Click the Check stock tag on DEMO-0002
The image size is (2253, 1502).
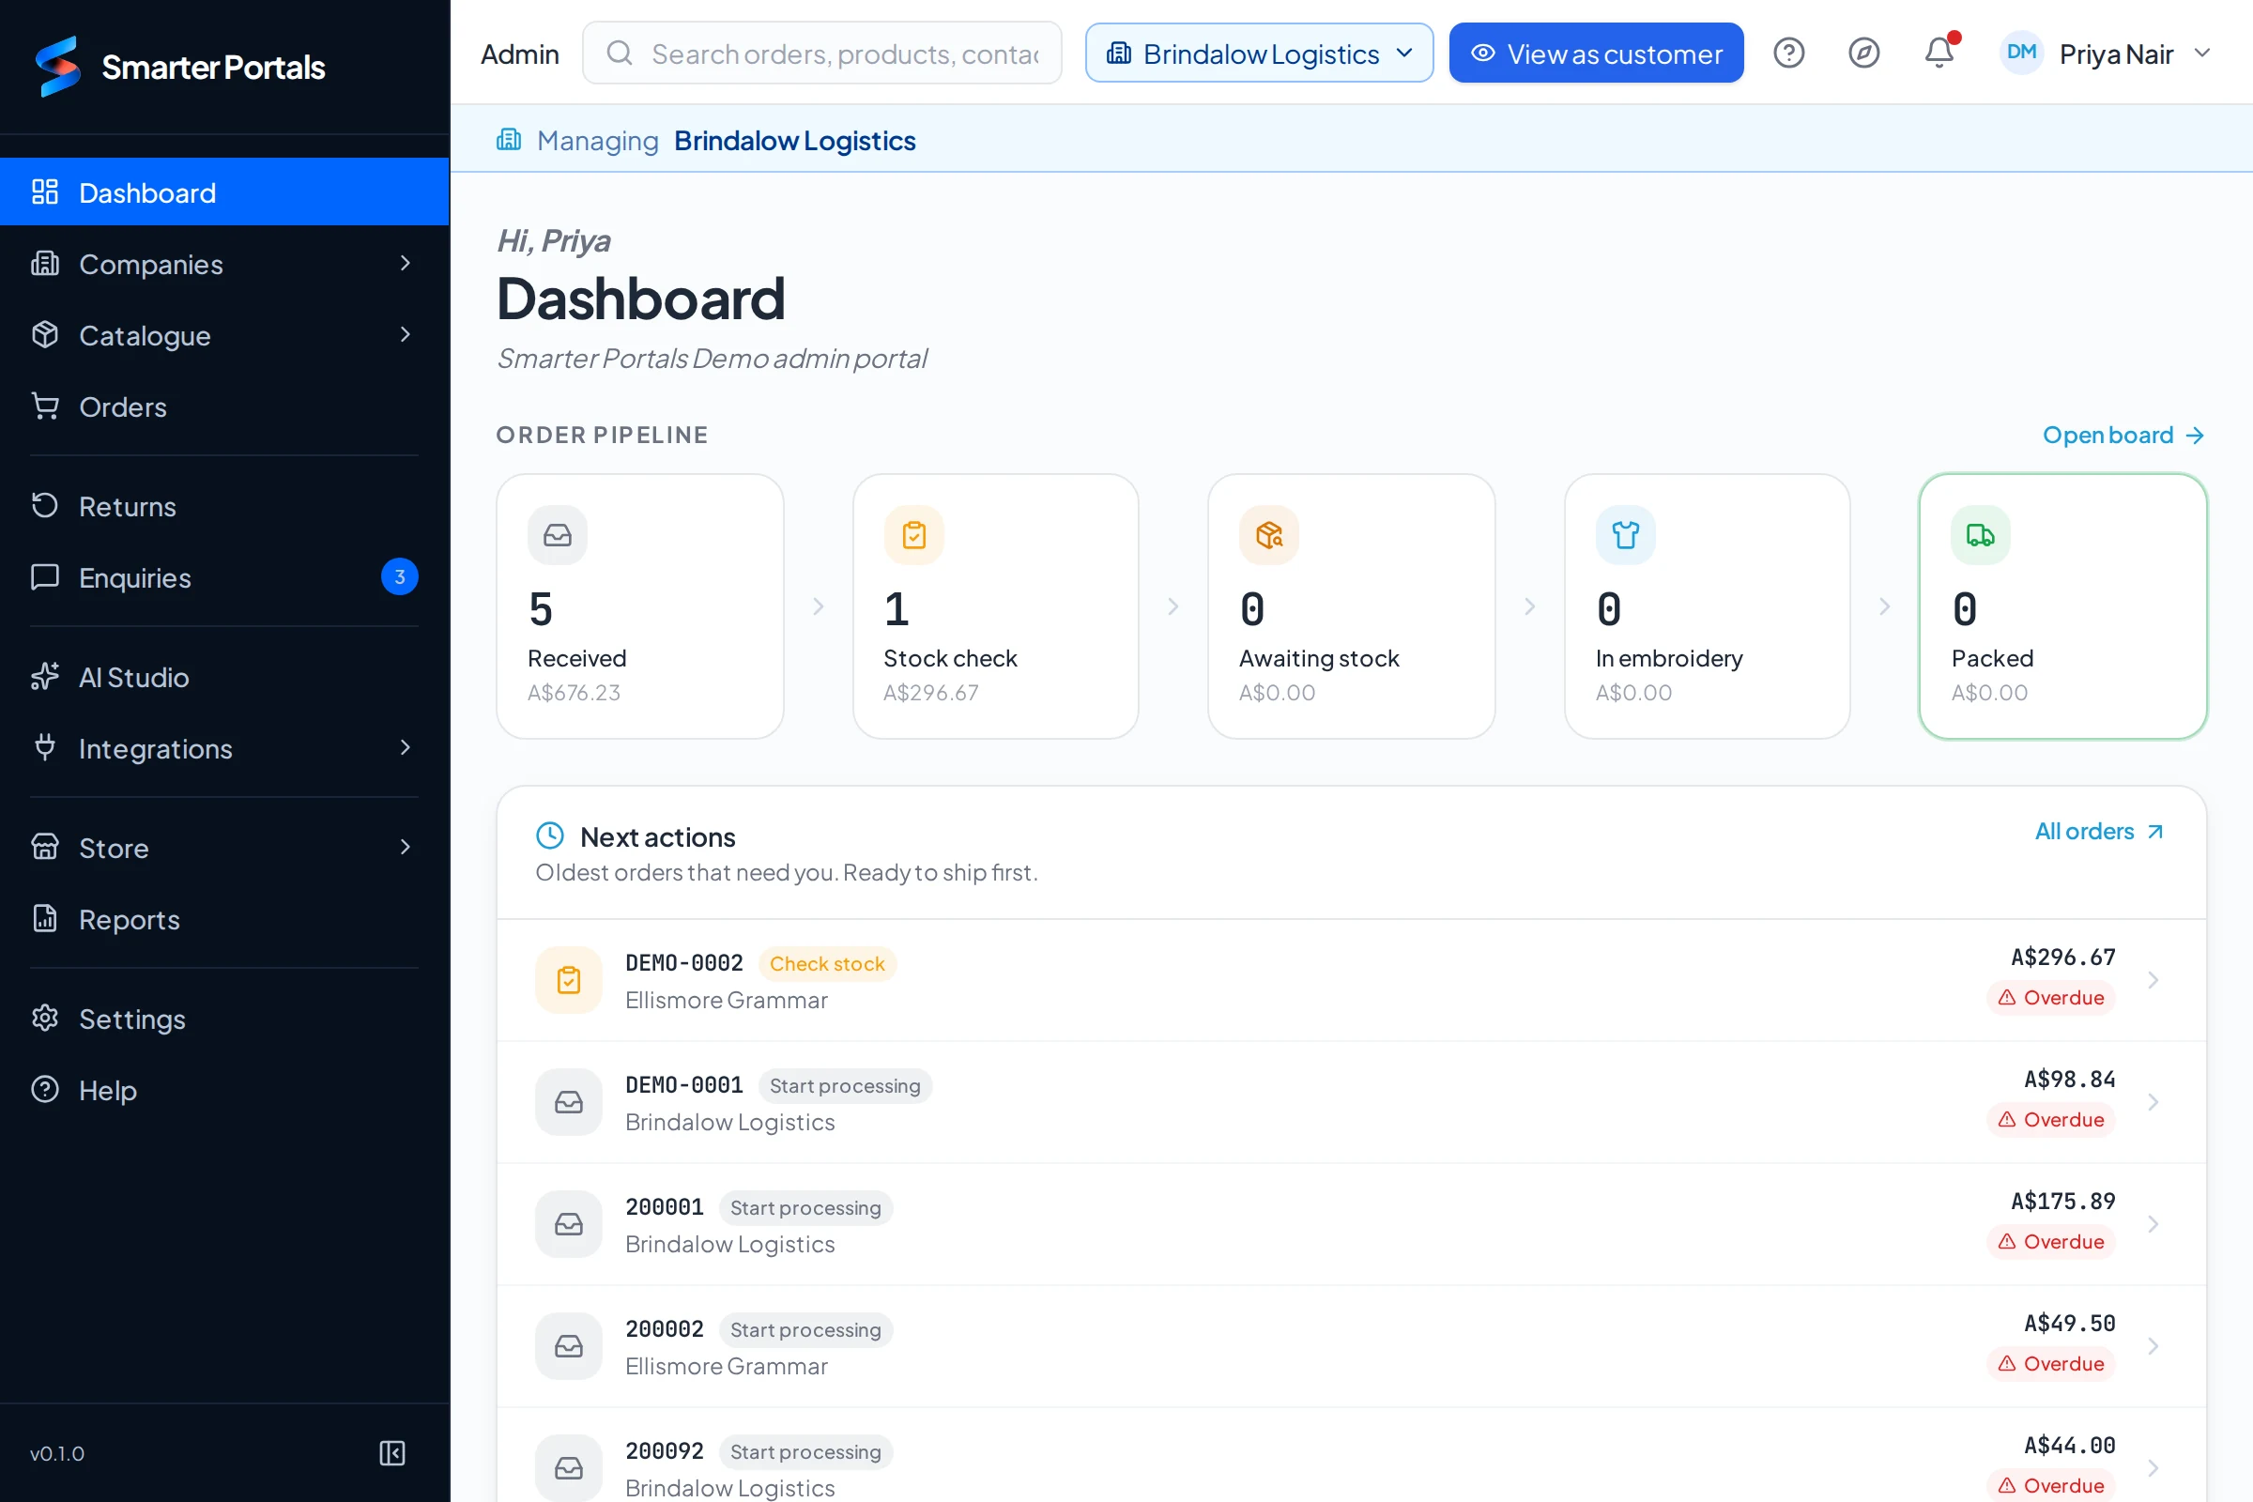(x=828, y=964)
